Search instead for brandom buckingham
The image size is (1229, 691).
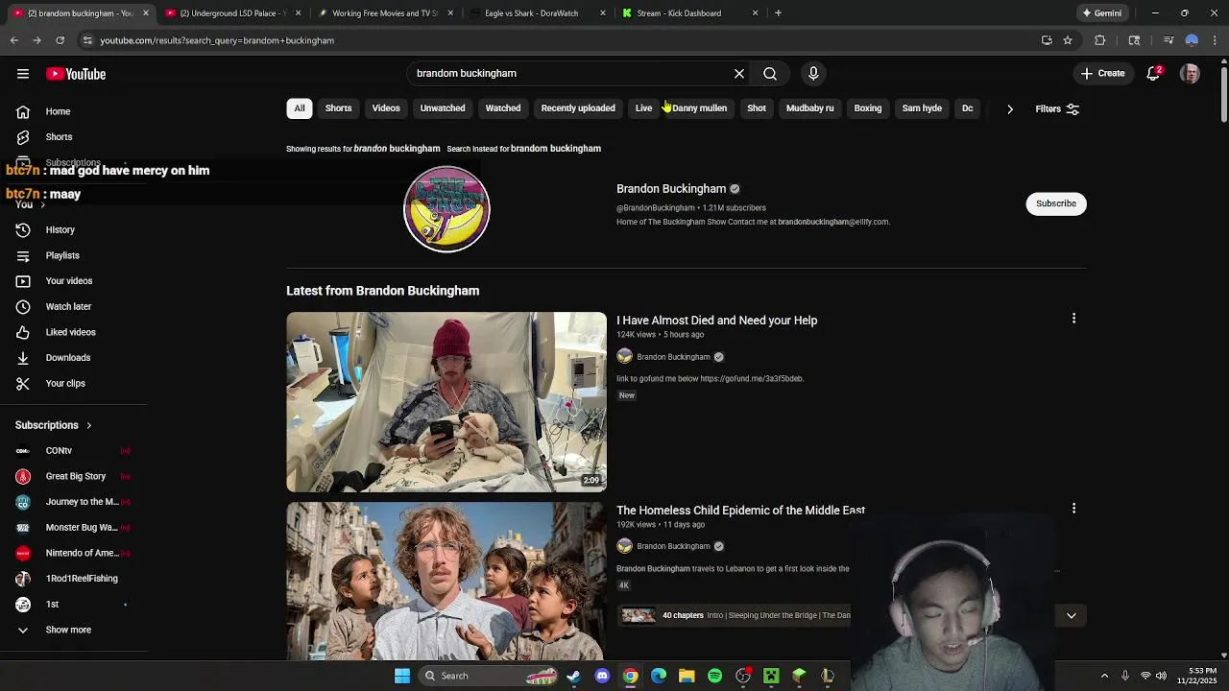coord(556,149)
